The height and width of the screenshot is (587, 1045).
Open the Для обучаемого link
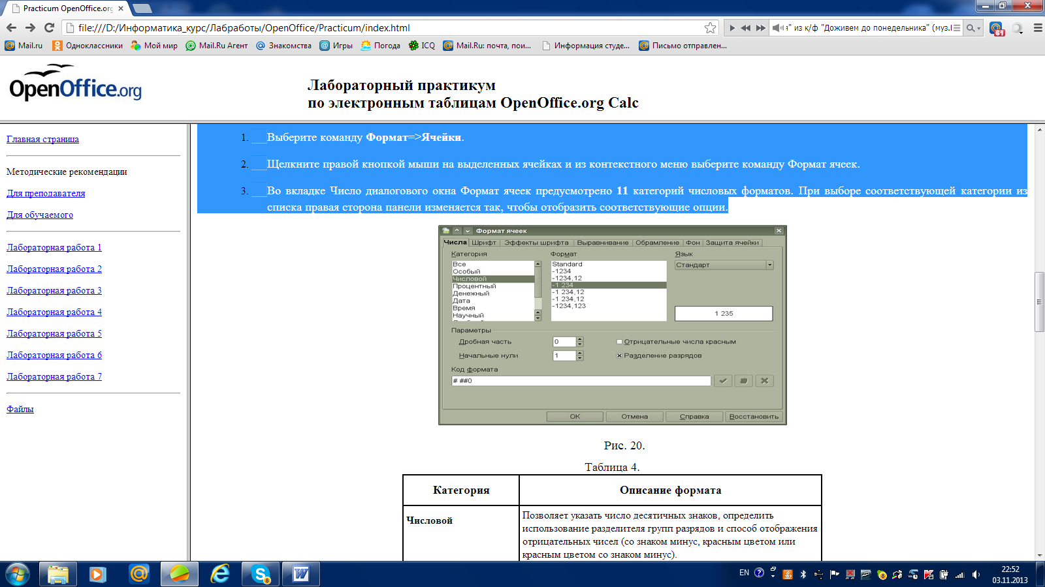[40, 215]
